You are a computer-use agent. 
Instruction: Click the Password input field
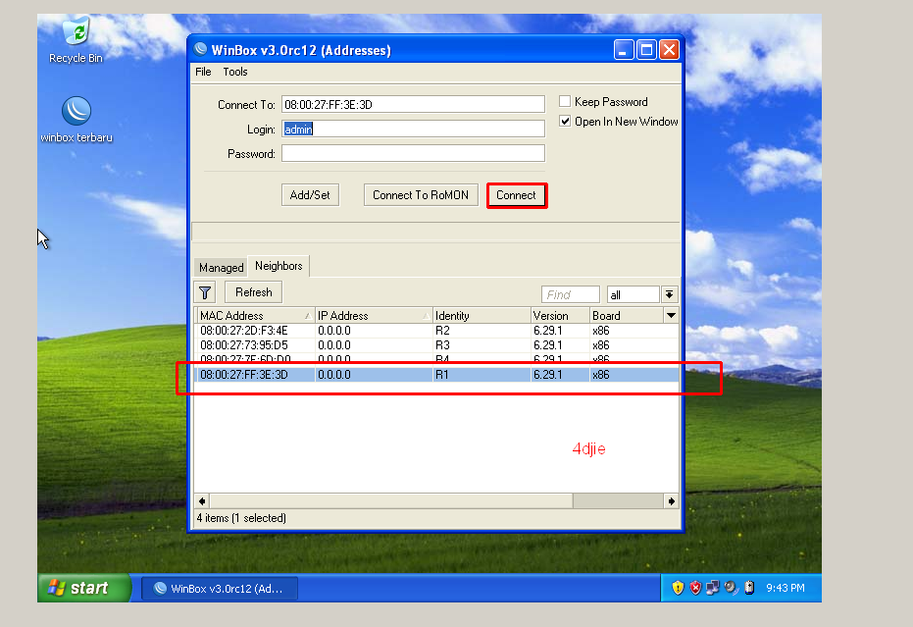point(413,153)
